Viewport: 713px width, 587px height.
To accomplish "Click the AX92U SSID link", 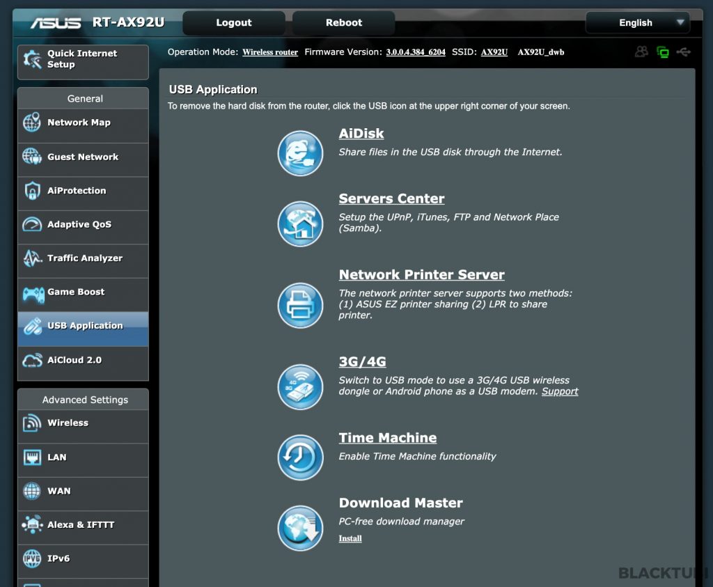I will (x=494, y=52).
